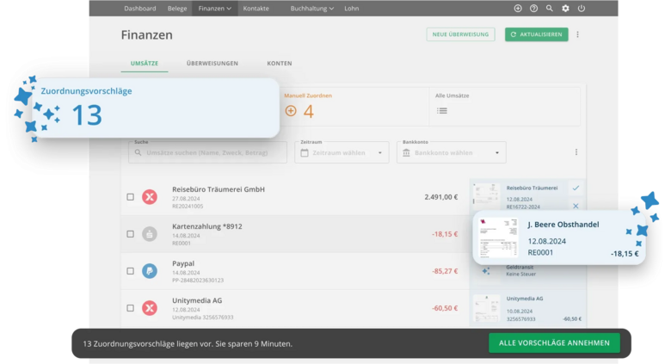
Task: Switch to the Konten tab
Action: pyautogui.click(x=279, y=64)
